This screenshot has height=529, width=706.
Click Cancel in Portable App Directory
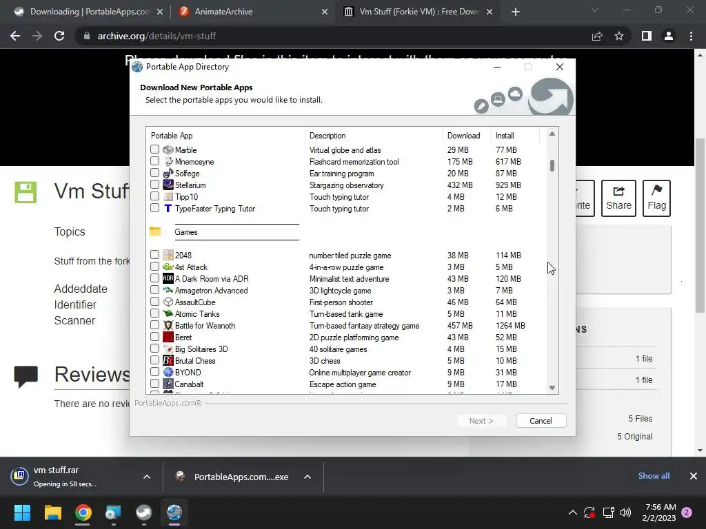pyautogui.click(x=541, y=421)
